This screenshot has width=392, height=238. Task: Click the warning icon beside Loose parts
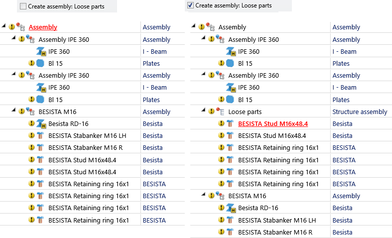[212, 111]
